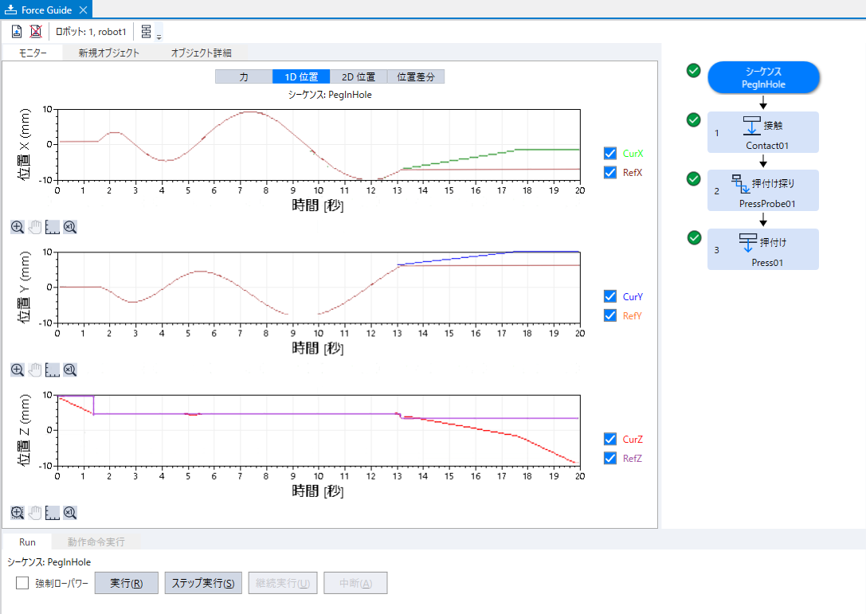This screenshot has width=866, height=614.
Task: Click the new sequence icon in toolbar
Action: (x=17, y=32)
